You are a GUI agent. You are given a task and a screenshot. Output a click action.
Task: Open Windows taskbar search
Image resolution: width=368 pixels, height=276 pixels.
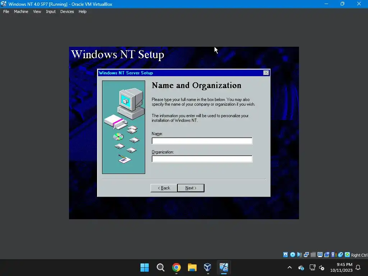(x=161, y=267)
